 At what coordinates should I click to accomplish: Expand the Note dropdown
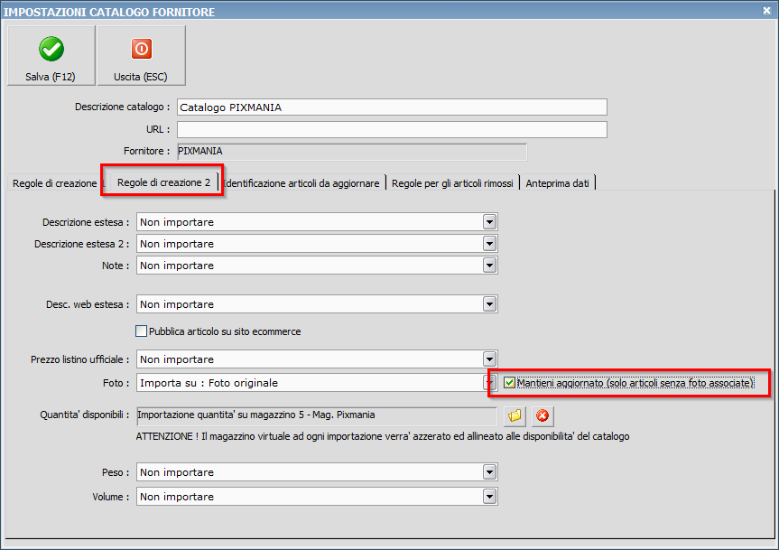point(489,266)
